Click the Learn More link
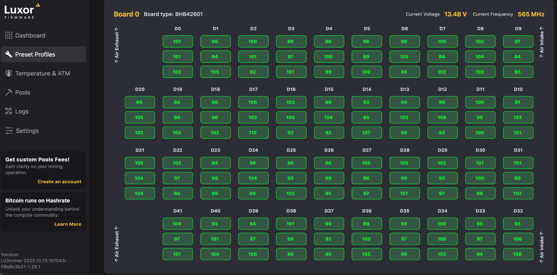Viewport: 557px width, 275px height. click(x=68, y=224)
